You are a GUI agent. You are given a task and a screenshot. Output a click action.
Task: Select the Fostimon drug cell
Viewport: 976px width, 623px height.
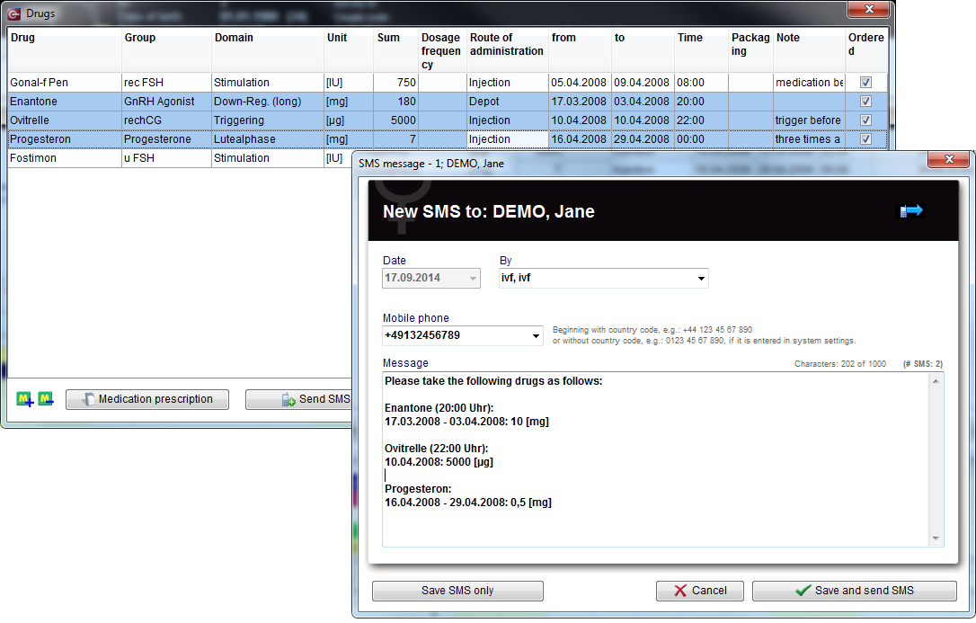pos(65,158)
